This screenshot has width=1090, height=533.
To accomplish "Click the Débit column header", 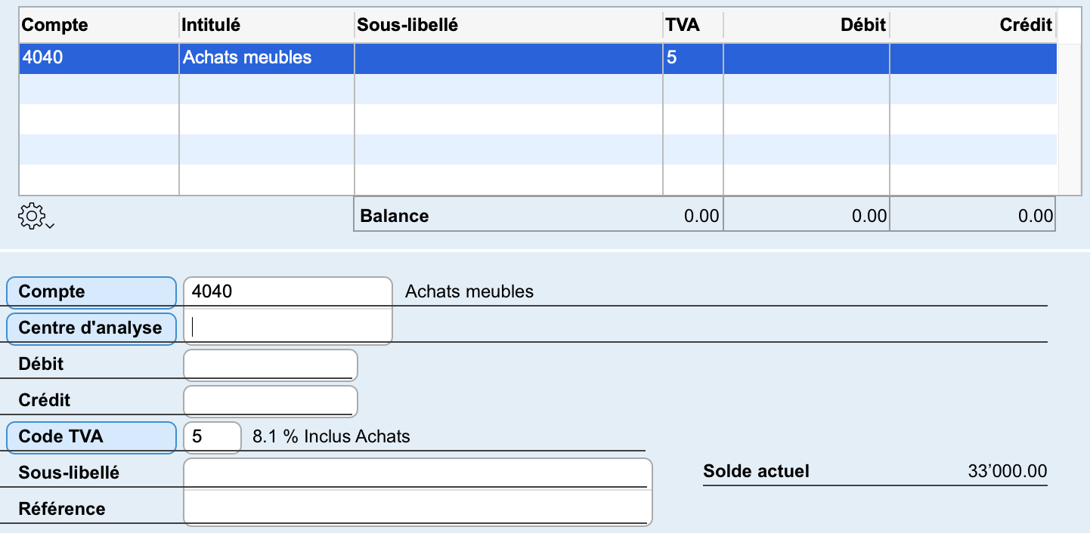I will (x=806, y=25).
